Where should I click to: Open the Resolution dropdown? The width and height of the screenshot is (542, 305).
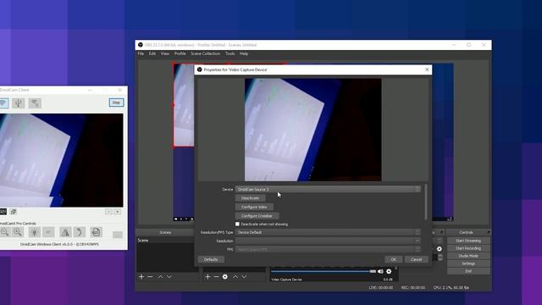tap(328, 241)
